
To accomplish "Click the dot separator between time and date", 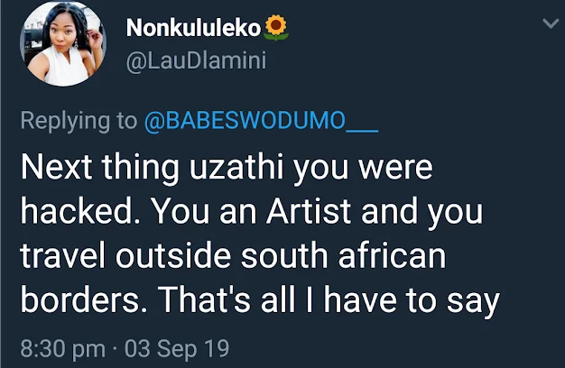I will 115,349.
